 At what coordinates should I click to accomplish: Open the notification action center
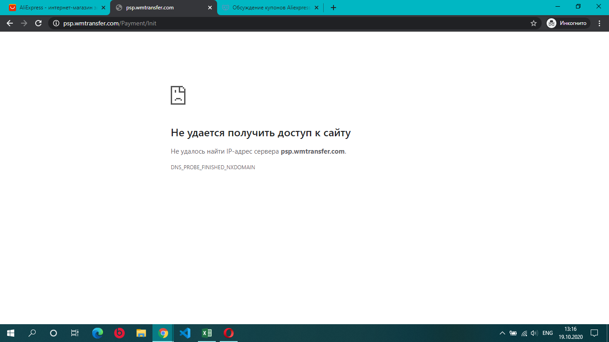594,333
